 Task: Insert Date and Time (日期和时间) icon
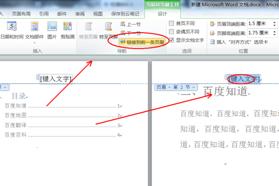tap(12, 27)
